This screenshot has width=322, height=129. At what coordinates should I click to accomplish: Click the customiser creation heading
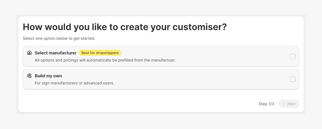(x=125, y=27)
